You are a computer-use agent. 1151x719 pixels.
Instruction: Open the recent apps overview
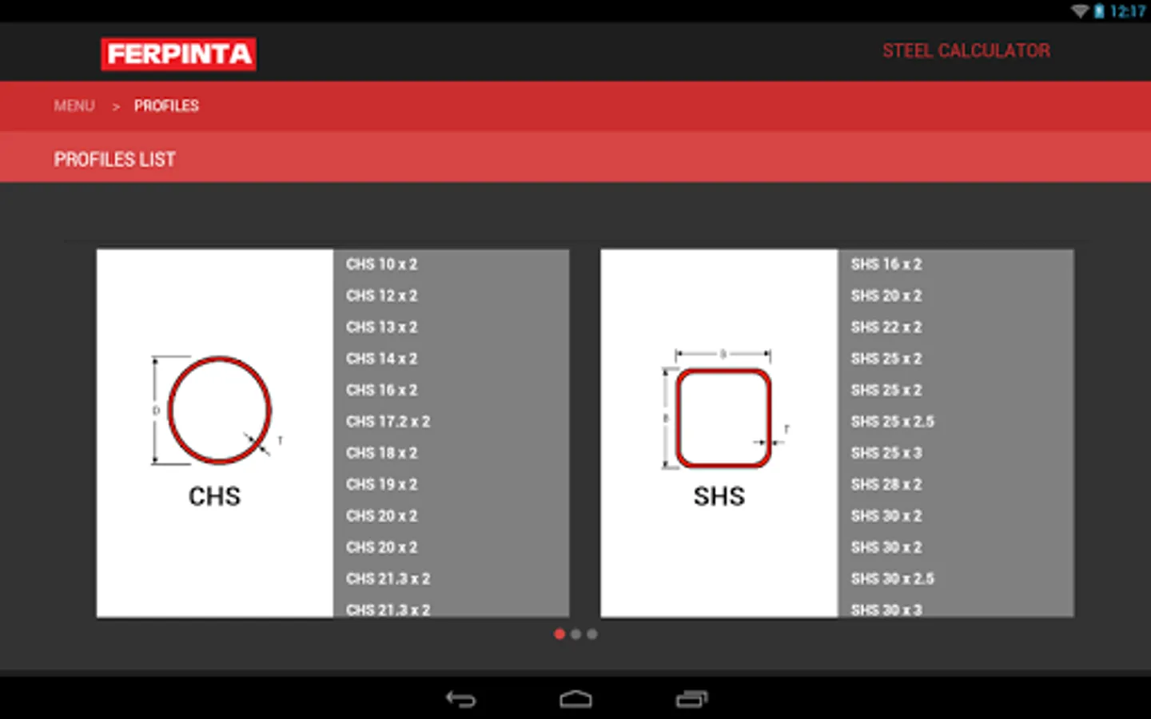click(691, 699)
